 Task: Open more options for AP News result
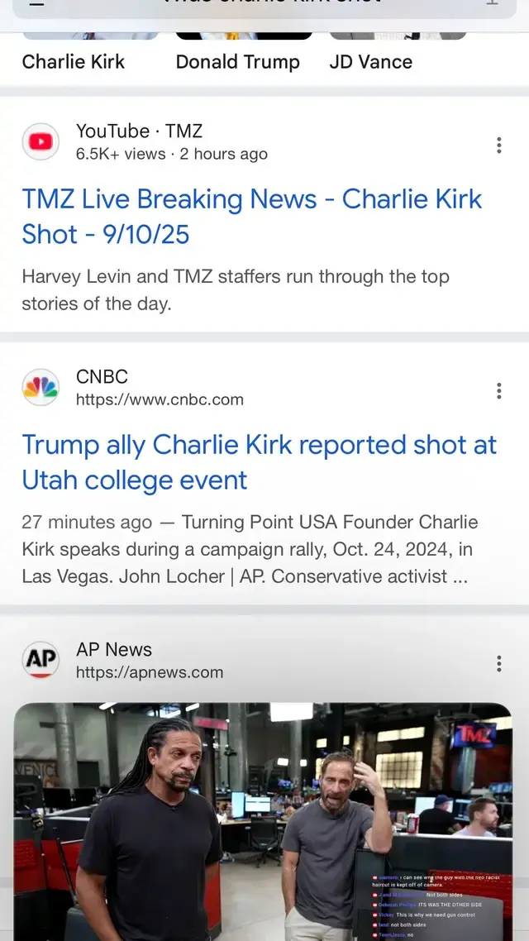[x=498, y=663]
